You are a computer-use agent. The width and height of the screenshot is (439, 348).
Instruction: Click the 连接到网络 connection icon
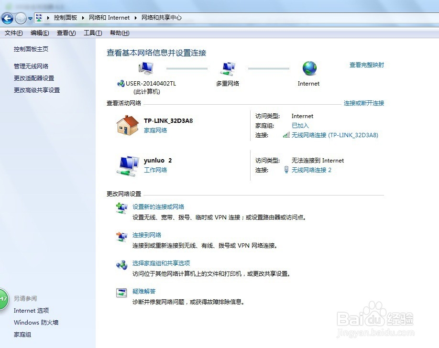point(121,237)
